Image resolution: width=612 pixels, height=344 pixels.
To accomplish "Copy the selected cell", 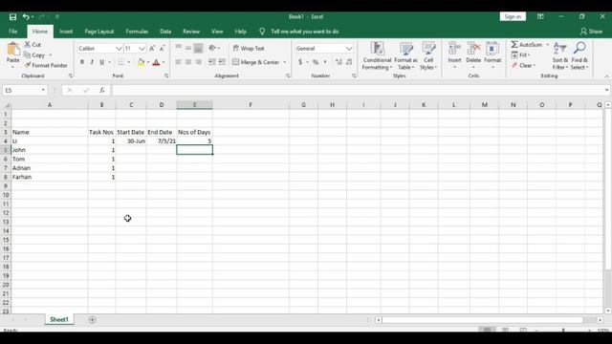I will (34, 55).
